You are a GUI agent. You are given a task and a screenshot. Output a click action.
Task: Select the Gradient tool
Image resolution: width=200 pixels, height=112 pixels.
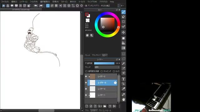pyautogui.click(x=123, y=48)
